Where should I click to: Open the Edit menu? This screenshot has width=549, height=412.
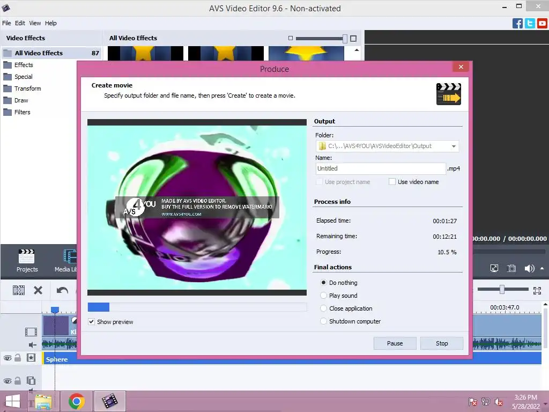pos(20,23)
